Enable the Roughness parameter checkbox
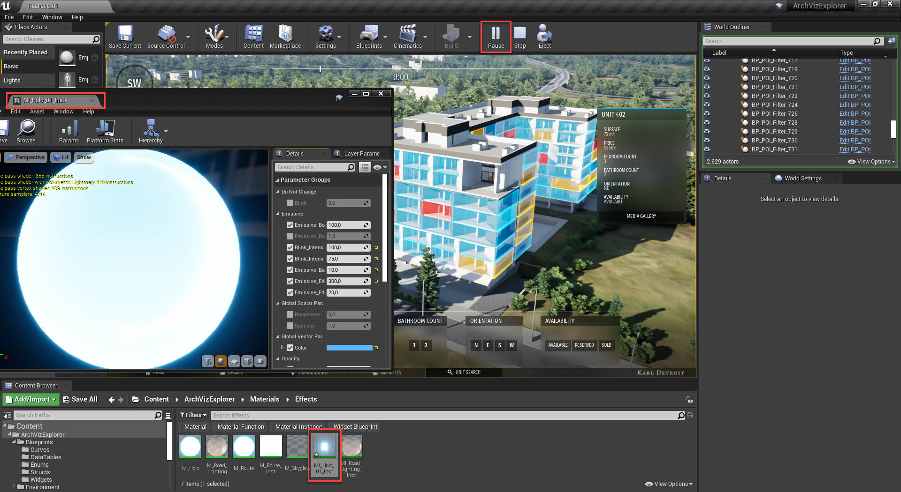The image size is (901, 492). 290,314
